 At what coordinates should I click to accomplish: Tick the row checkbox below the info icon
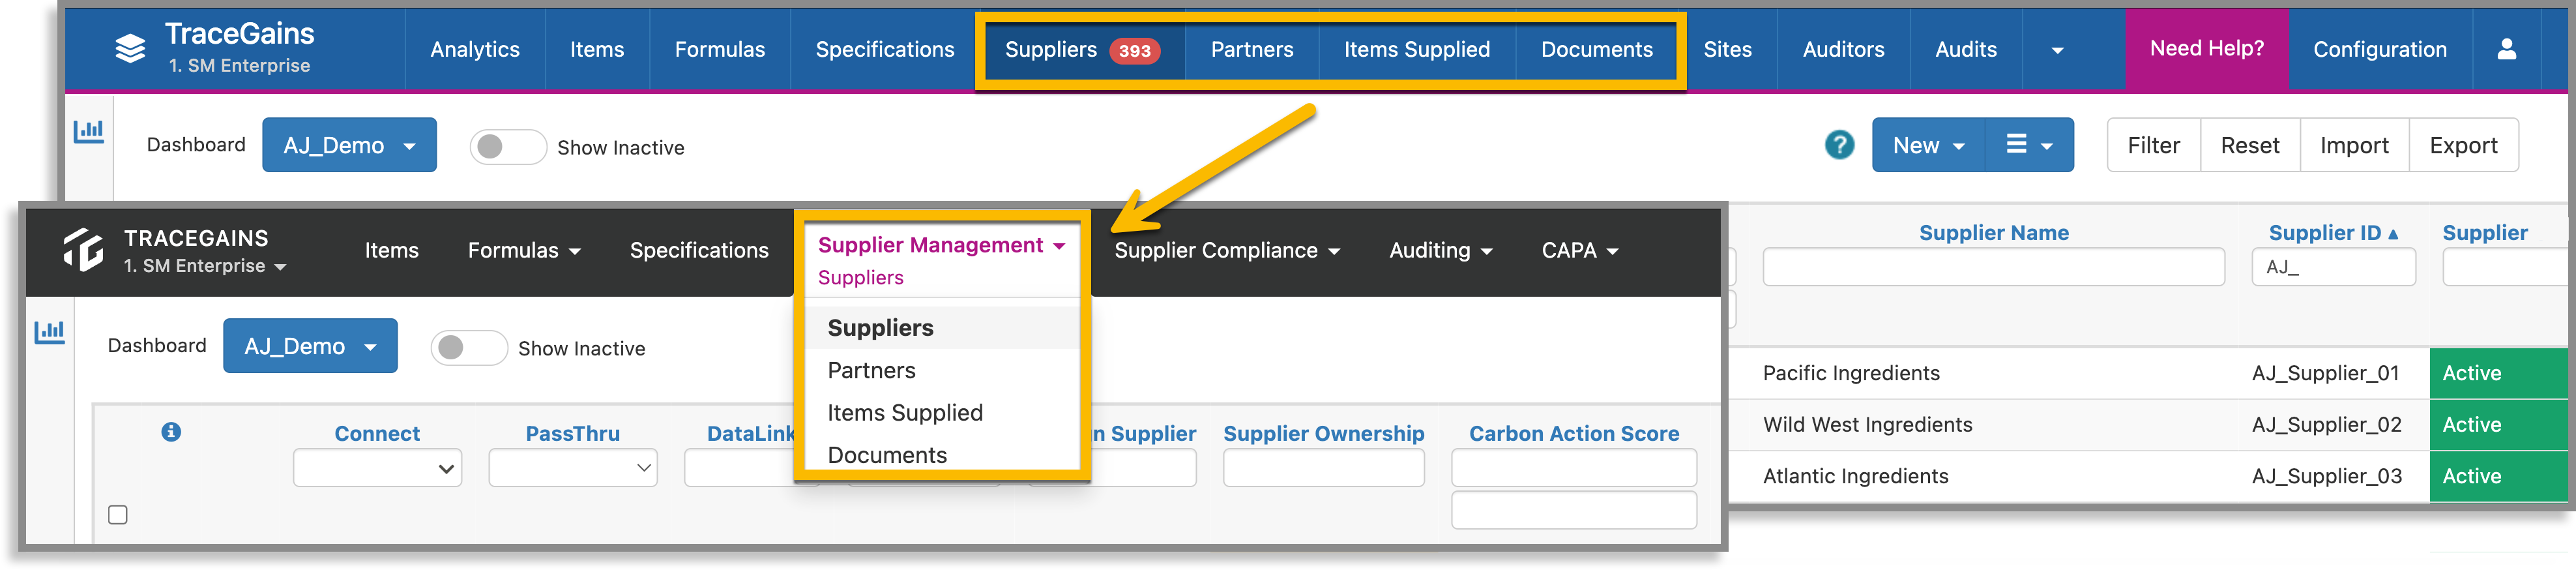click(x=118, y=515)
